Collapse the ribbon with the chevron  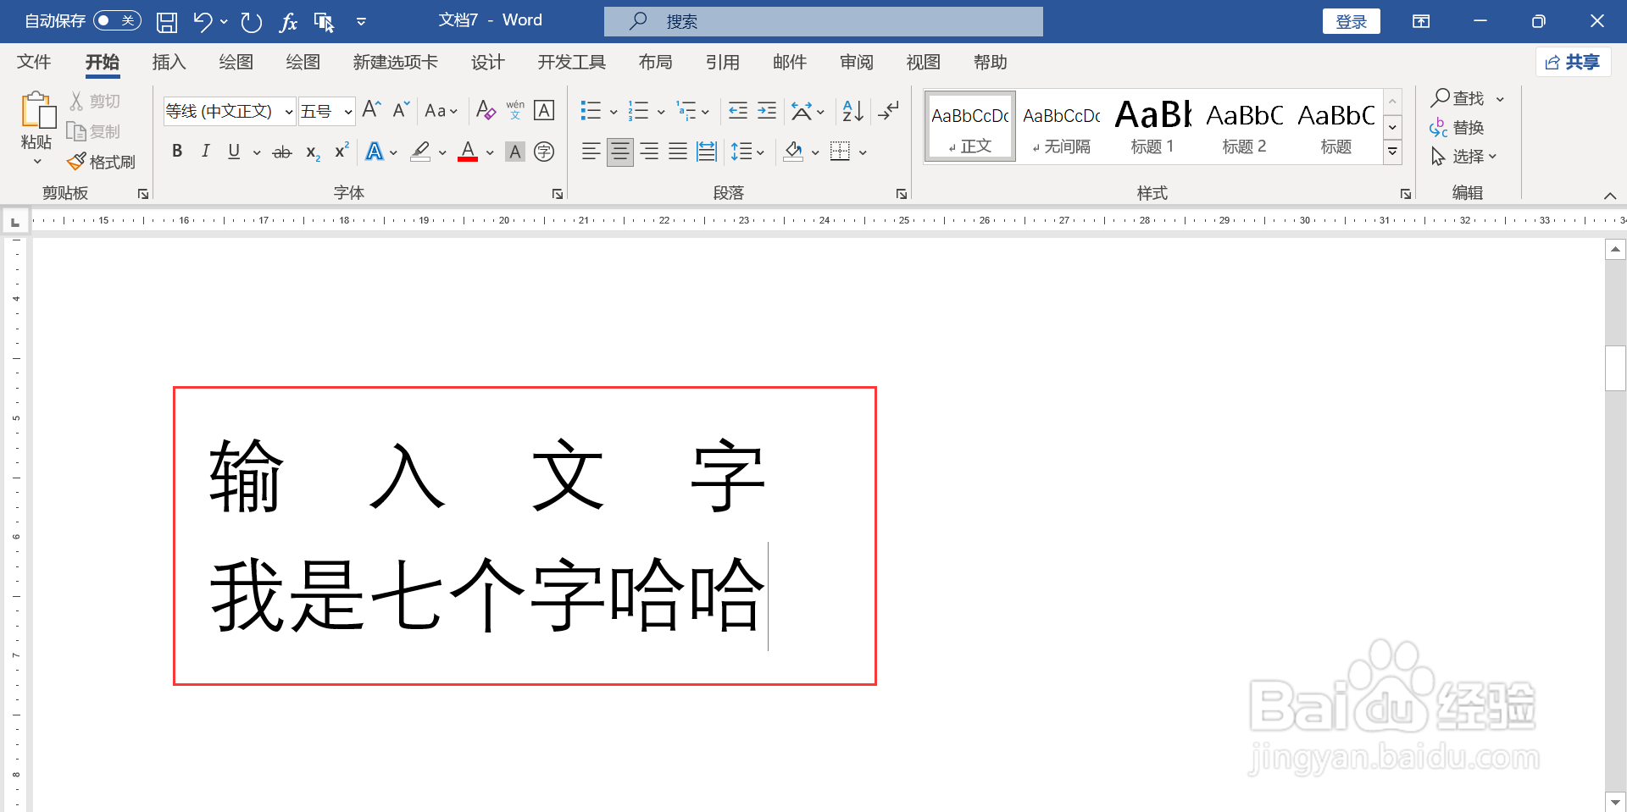pos(1609,196)
